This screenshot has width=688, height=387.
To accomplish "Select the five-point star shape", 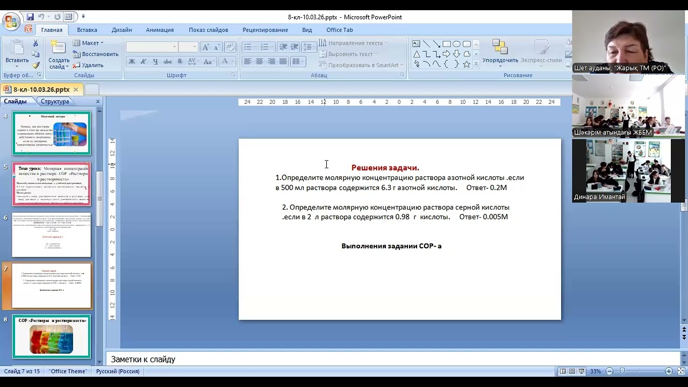I will 467,64.
